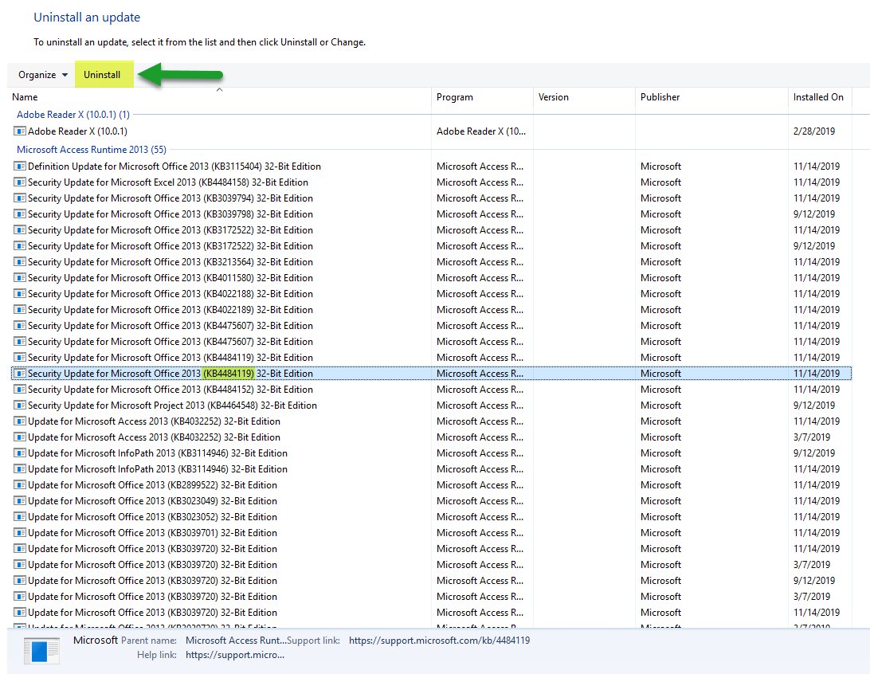Click the 11/14/2019 date in the KB3115404 row
The image size is (870, 674).
coord(817,167)
